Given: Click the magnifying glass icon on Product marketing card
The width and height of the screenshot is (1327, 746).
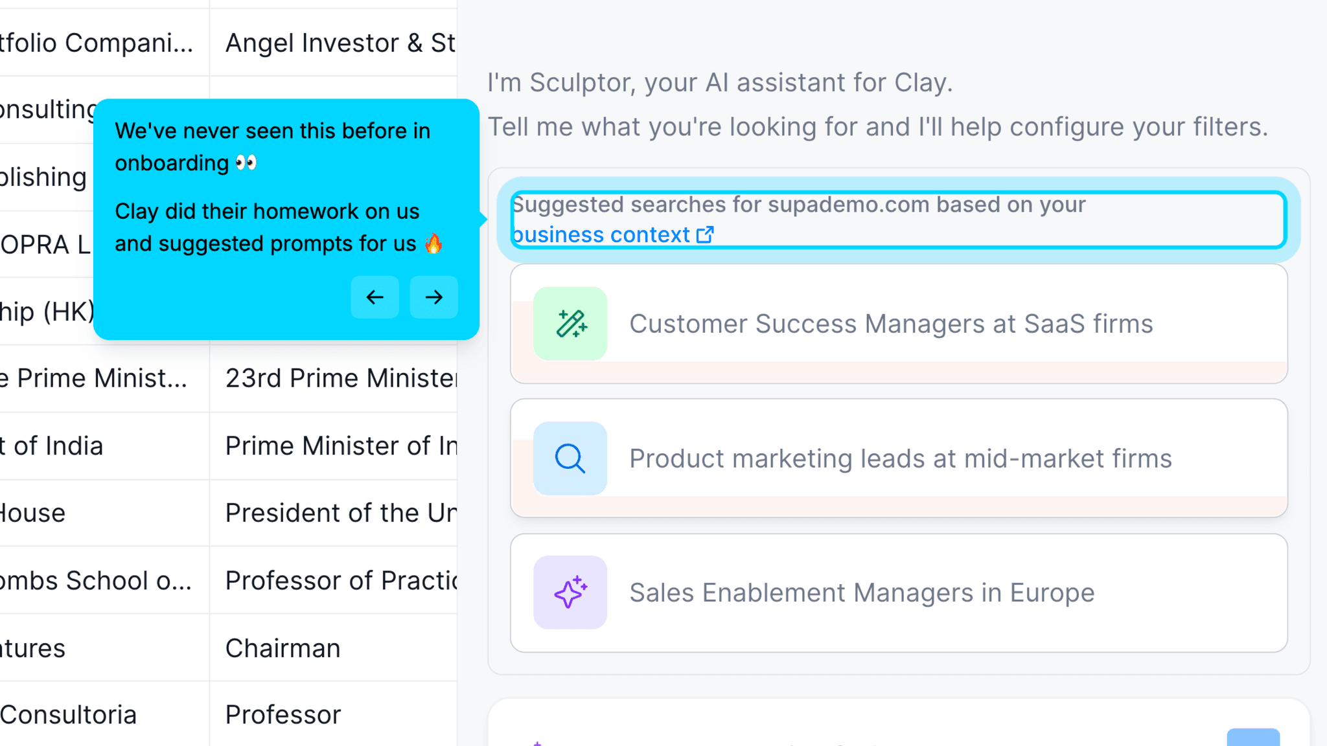Looking at the screenshot, I should pyautogui.click(x=570, y=458).
